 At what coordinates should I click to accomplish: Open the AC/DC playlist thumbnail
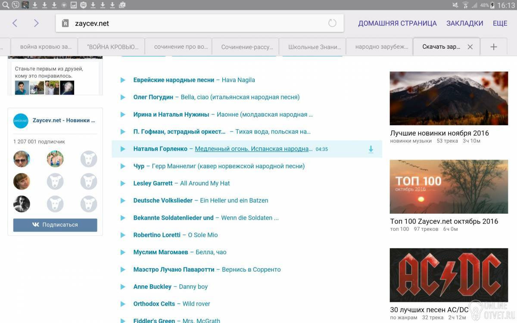(448, 275)
